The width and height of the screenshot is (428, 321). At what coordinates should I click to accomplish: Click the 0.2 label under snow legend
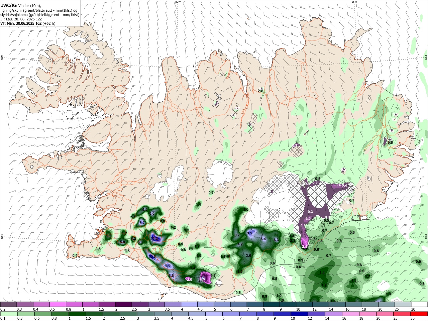coord(2,309)
